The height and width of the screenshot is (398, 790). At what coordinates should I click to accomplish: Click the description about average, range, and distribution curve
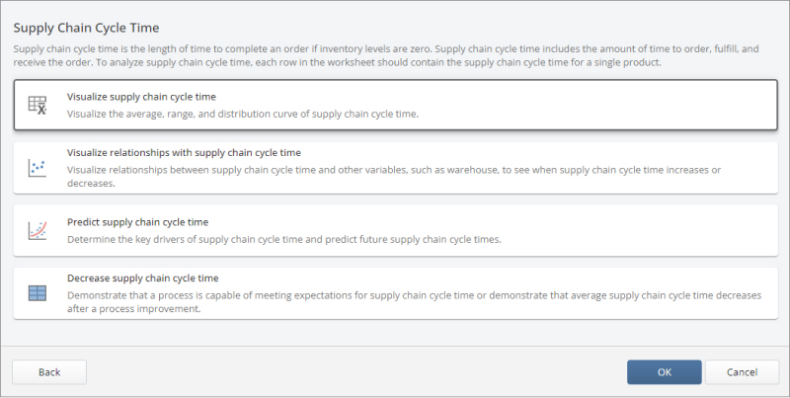(x=243, y=114)
